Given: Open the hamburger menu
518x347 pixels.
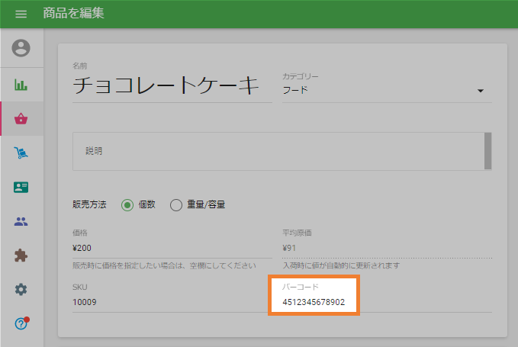Looking at the screenshot, I should click(21, 14).
